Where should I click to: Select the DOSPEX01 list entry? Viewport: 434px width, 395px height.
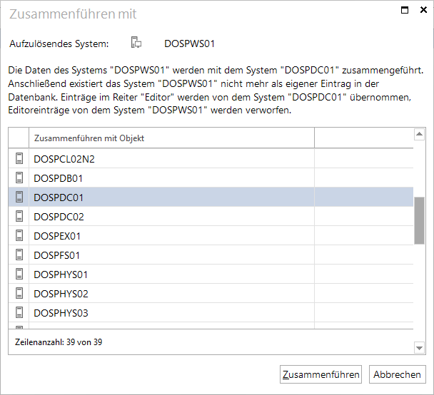click(x=211, y=235)
